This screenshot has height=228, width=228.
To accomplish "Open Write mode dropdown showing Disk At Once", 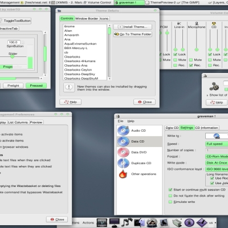I will (x=217, y=163).
